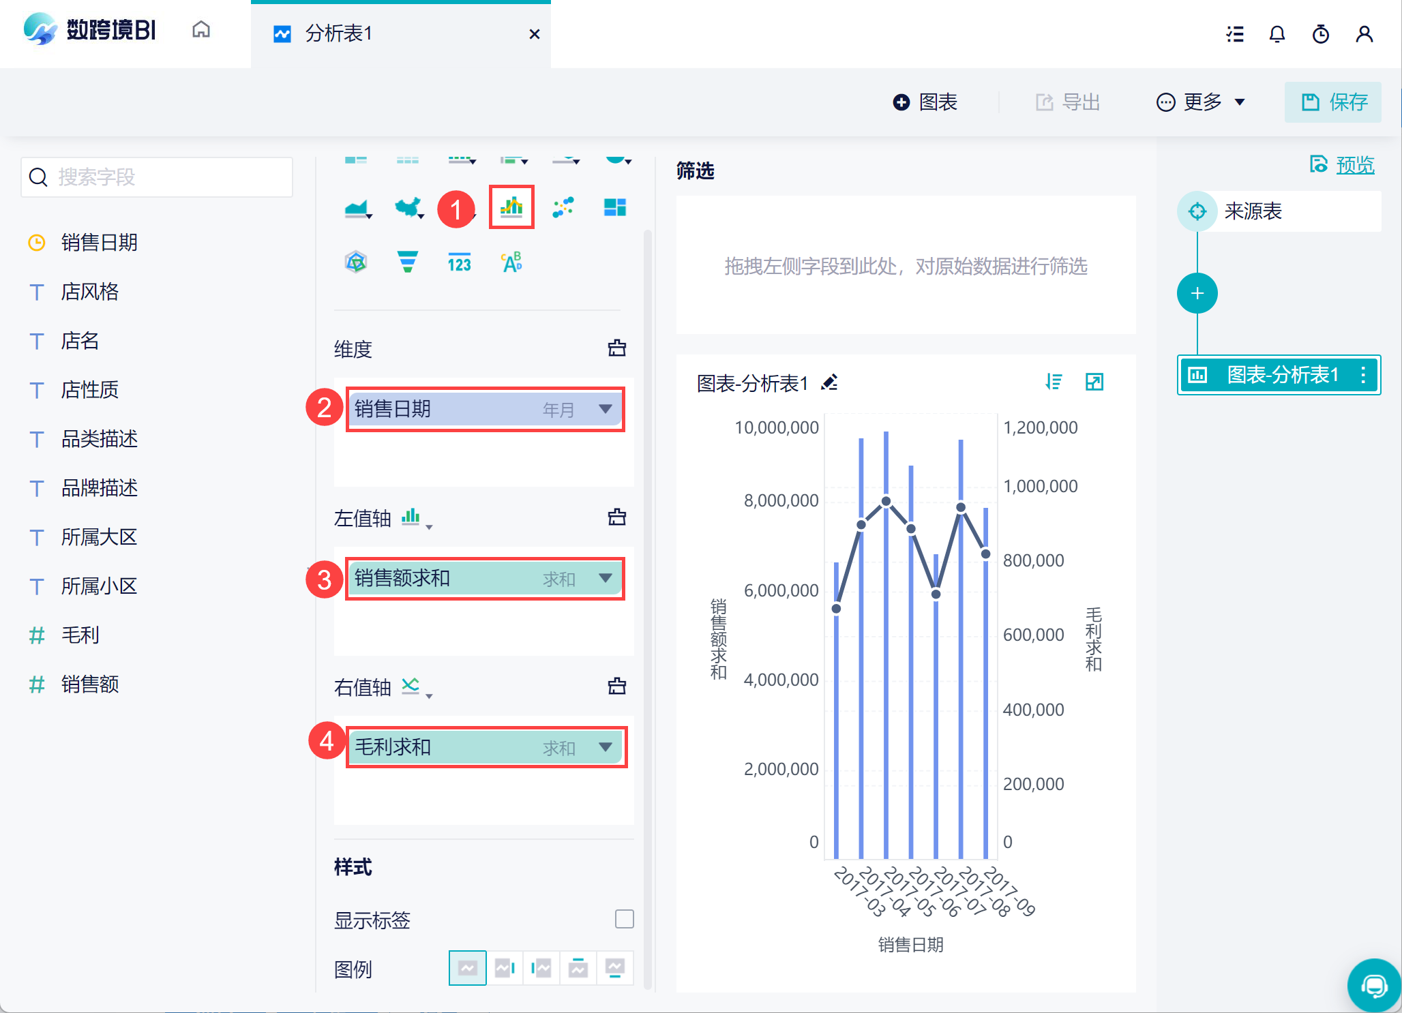Select the funnel chart type icon
The width and height of the screenshot is (1402, 1013).
click(407, 262)
